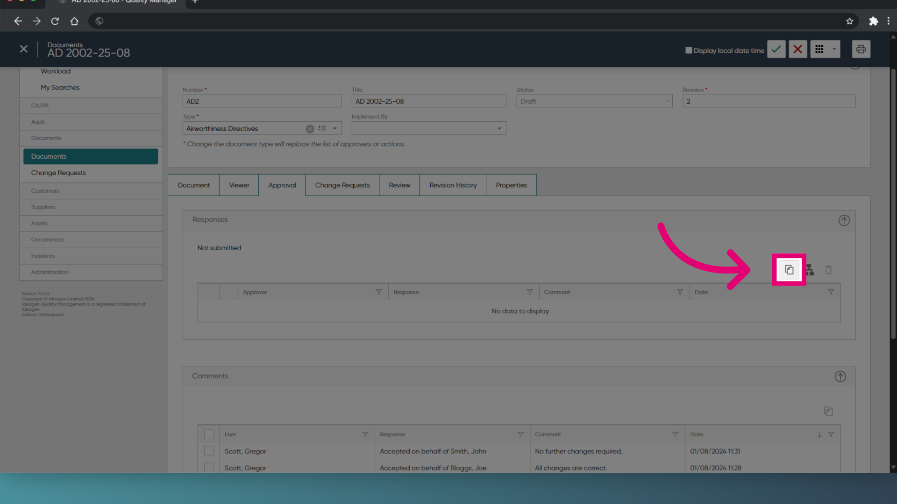Go to browser home page

tap(74, 21)
